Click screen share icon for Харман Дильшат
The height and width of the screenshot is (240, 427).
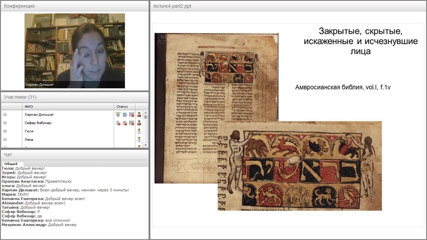click(131, 114)
